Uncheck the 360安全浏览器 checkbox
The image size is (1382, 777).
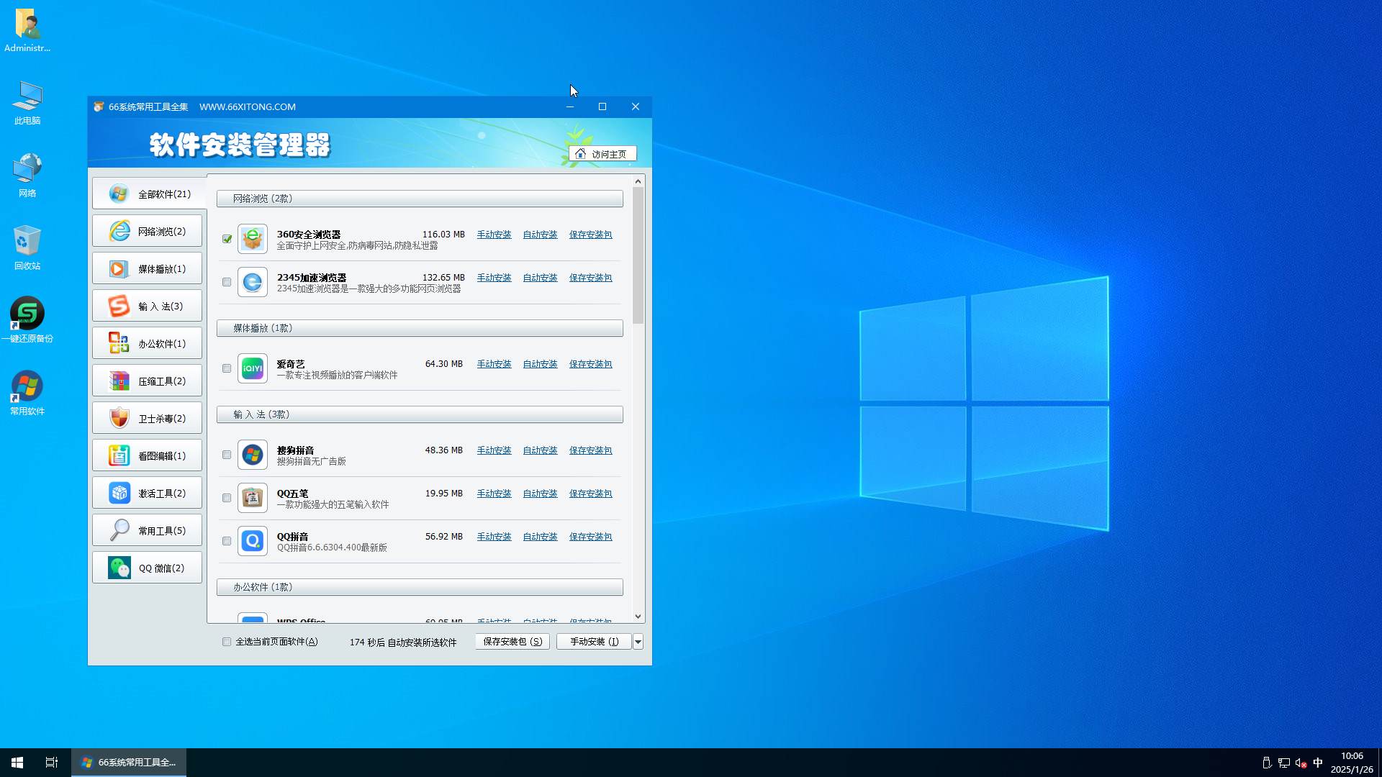[227, 239]
